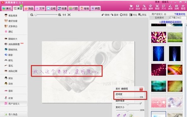Switch to the 边框 border tab
Viewport: 187px width, 117px height.
pos(51,9)
